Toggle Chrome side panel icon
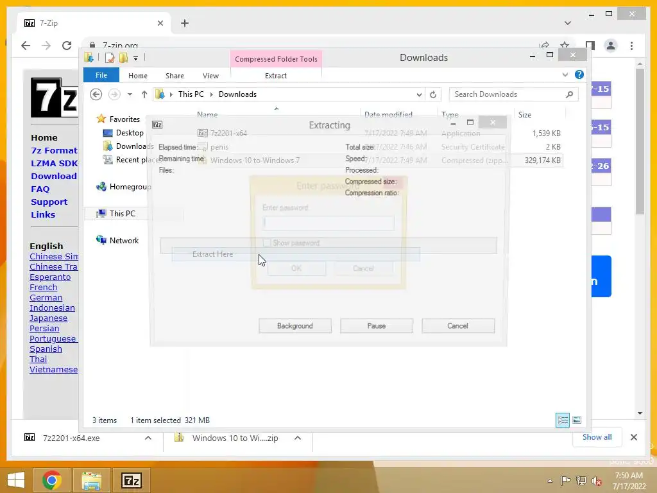The width and height of the screenshot is (657, 493). click(x=590, y=46)
